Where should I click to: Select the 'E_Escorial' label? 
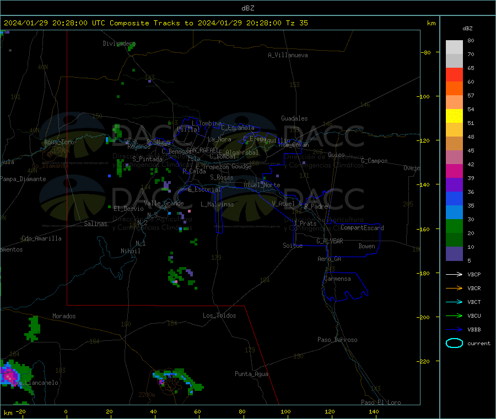204,189
